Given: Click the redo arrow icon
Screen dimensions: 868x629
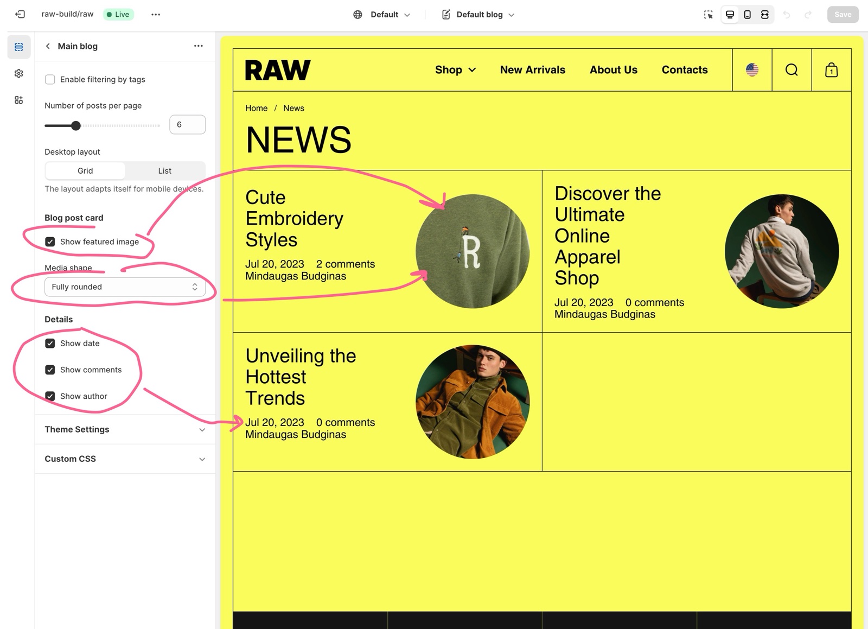Looking at the screenshot, I should coord(808,15).
